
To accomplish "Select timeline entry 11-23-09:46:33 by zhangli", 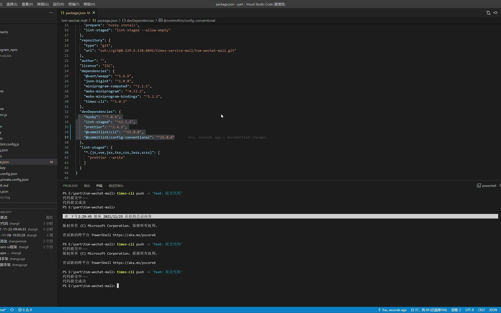I will 29,229.
